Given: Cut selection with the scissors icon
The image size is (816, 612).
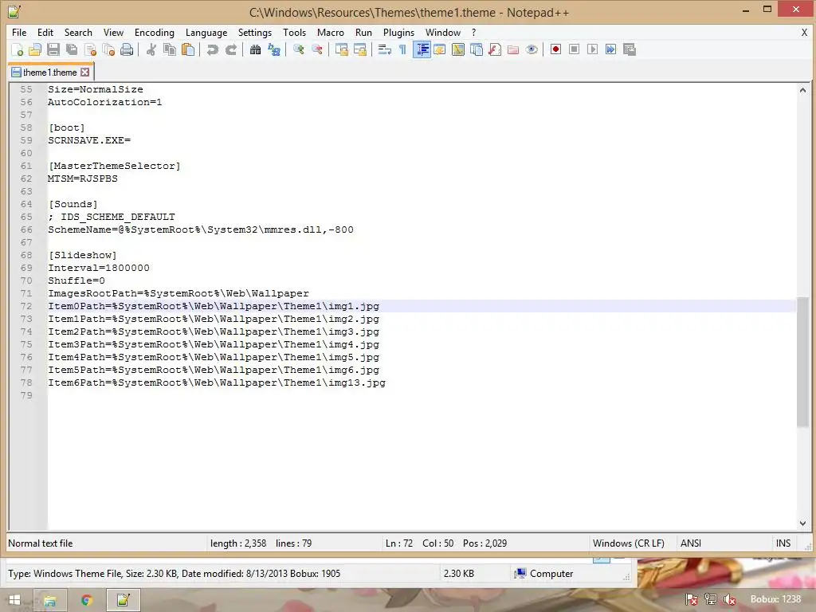Looking at the screenshot, I should click(x=151, y=49).
